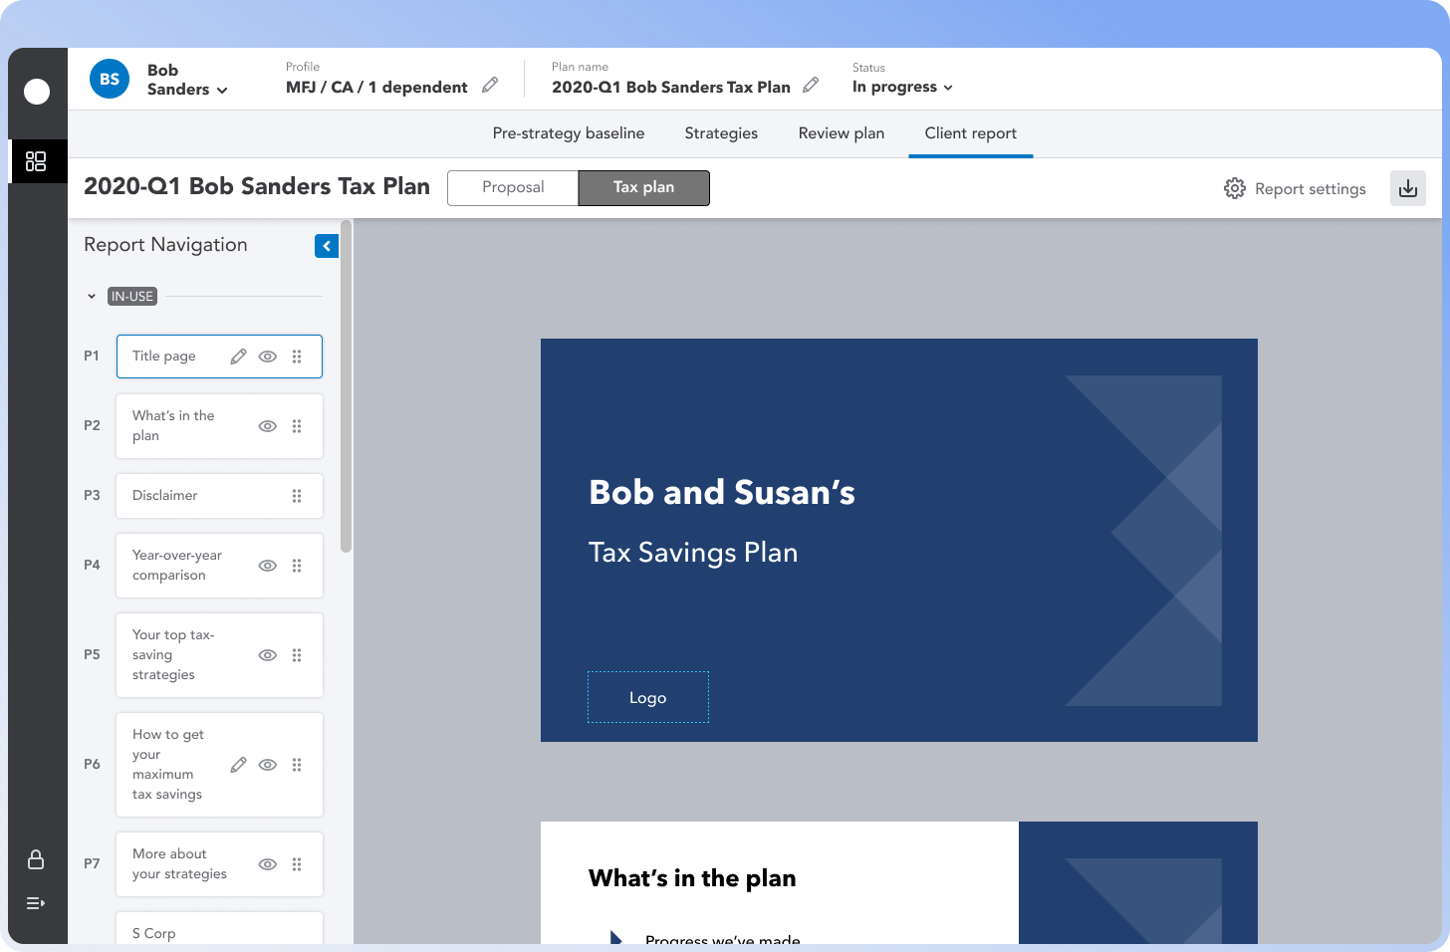Click 'Tax Savings Plan' subtitle text
Image resolution: width=1450 pixels, height=952 pixels.
click(693, 553)
